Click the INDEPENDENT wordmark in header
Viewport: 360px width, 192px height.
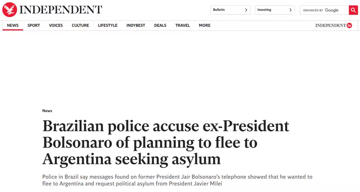click(61, 10)
